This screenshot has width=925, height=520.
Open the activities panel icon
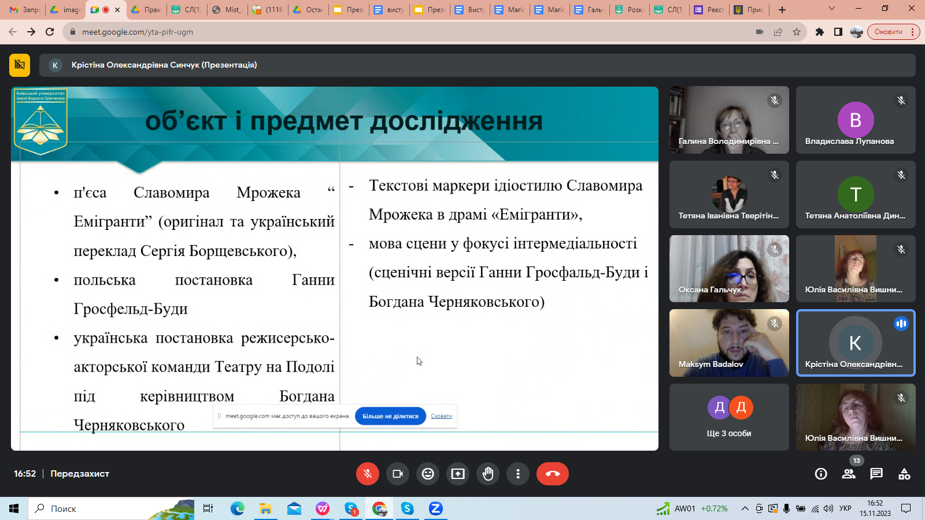tap(904, 474)
